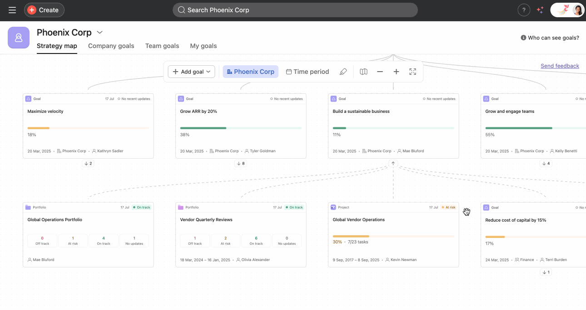The width and height of the screenshot is (586, 310).
Task: Zoom in on the strategy map
Action: (396, 71)
